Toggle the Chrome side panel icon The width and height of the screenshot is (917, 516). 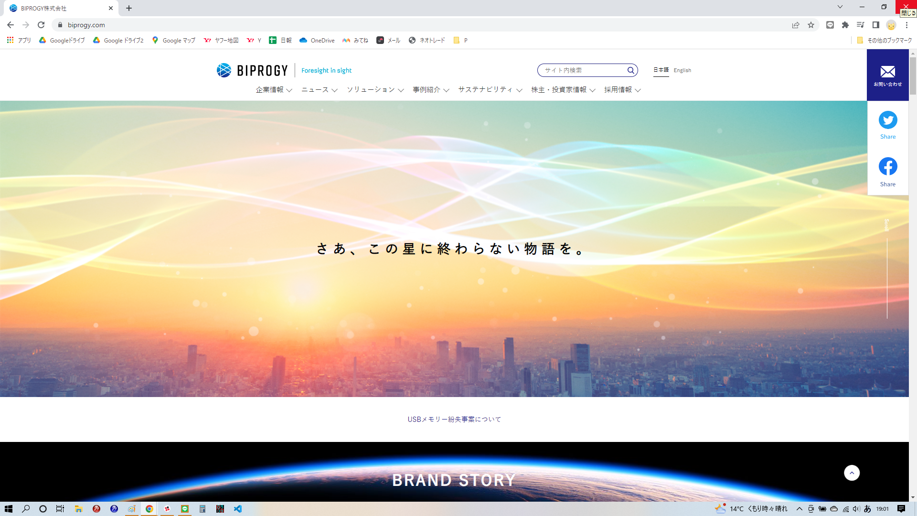click(x=876, y=25)
